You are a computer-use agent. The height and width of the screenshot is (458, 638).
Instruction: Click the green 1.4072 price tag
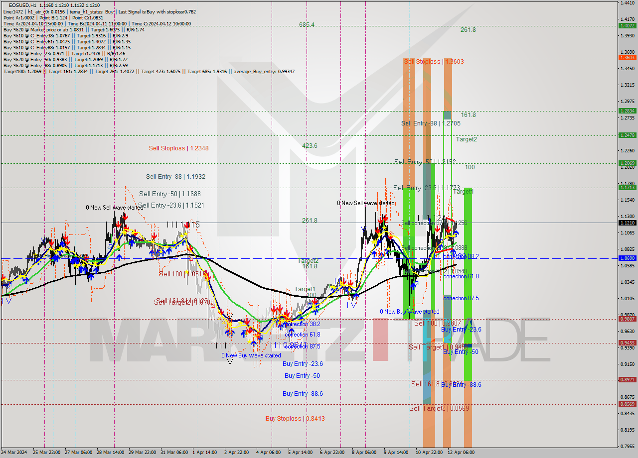coord(627,25)
